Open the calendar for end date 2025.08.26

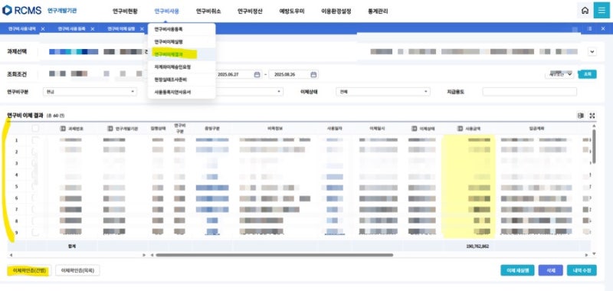[313, 74]
